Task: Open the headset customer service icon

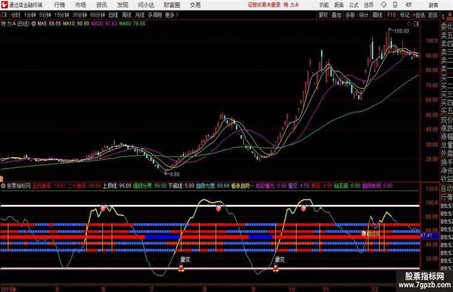Action: pos(383,5)
